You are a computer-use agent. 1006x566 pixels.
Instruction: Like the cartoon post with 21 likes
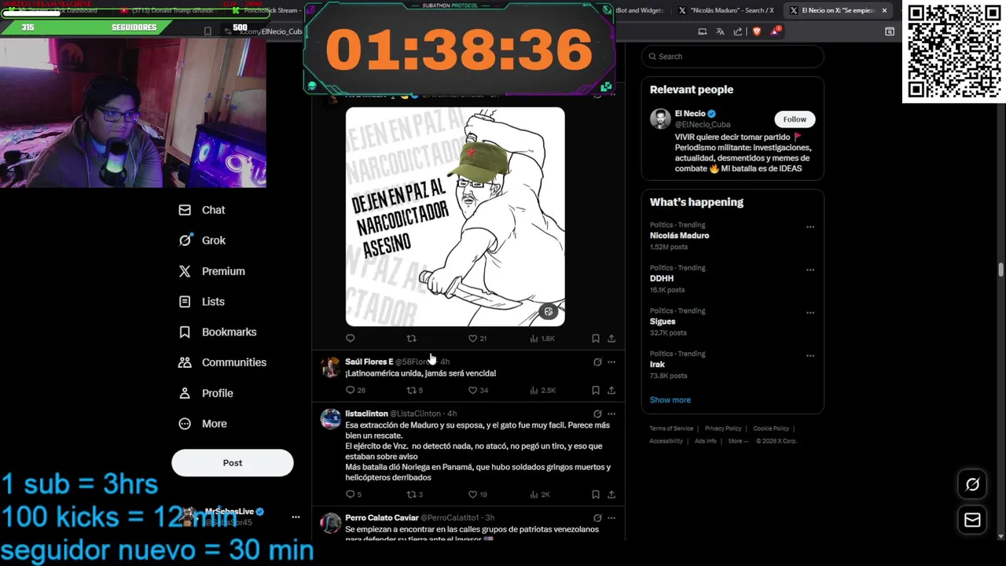(477, 339)
